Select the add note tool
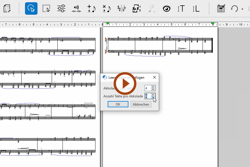The height and width of the screenshot is (167, 250). (x=91, y=8)
